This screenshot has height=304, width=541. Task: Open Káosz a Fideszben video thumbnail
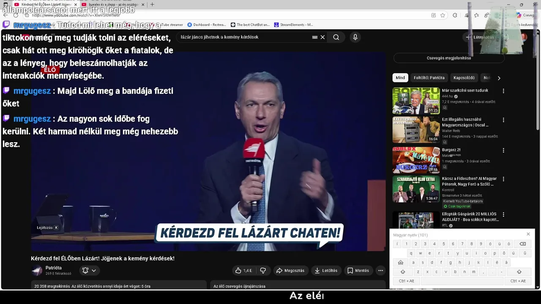coord(416,189)
